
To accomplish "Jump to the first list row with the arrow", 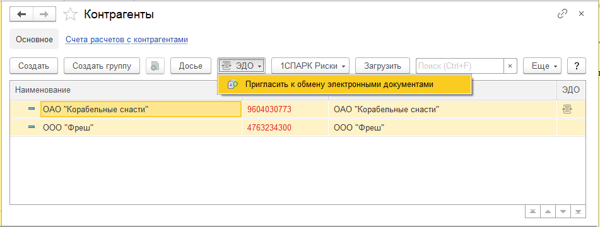I will pos(533,211).
